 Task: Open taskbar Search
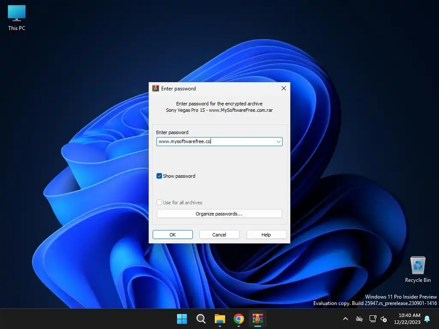tap(201, 319)
